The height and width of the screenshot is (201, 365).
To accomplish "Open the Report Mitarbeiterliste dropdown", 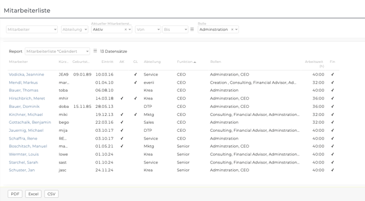I will coord(57,51).
